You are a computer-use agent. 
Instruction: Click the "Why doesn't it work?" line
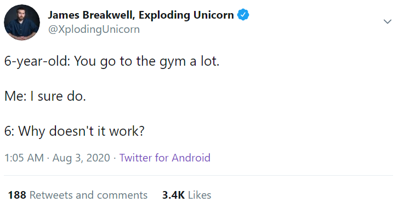tap(82, 131)
